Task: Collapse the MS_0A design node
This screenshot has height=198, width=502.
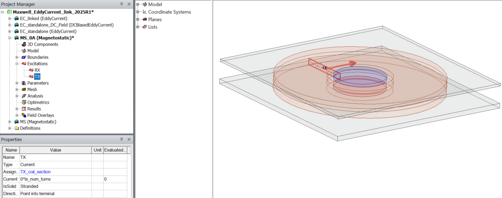Action: tap(9, 38)
